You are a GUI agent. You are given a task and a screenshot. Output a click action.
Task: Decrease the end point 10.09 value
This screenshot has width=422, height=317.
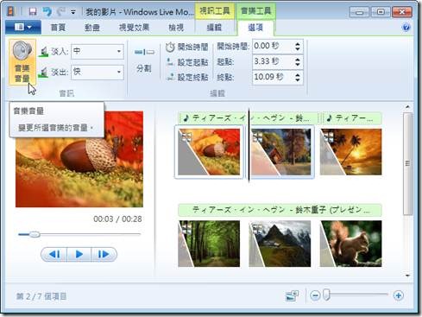[298, 79]
